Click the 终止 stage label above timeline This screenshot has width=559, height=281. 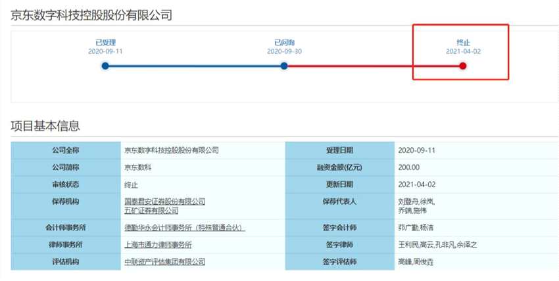pyautogui.click(x=463, y=43)
